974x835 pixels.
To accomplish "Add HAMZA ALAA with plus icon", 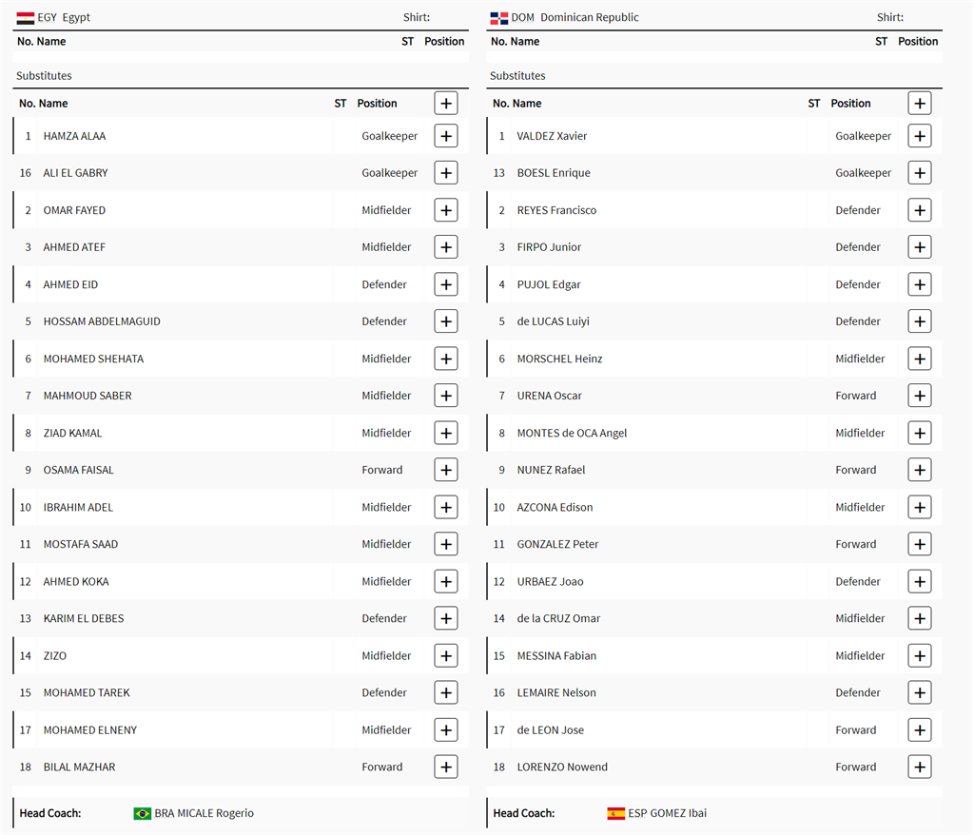I will click(x=446, y=136).
